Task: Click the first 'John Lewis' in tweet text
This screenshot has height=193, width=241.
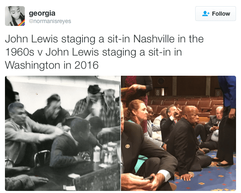Action: point(31,39)
